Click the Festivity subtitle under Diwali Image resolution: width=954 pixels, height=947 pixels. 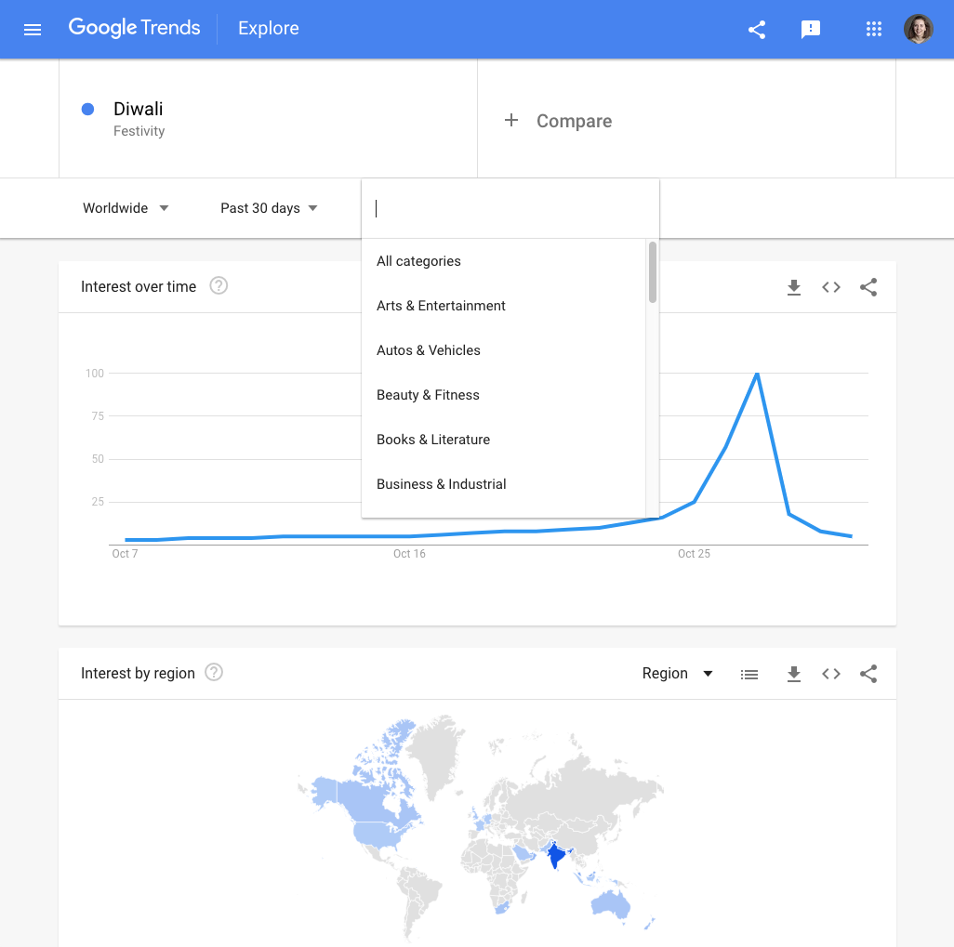[139, 131]
